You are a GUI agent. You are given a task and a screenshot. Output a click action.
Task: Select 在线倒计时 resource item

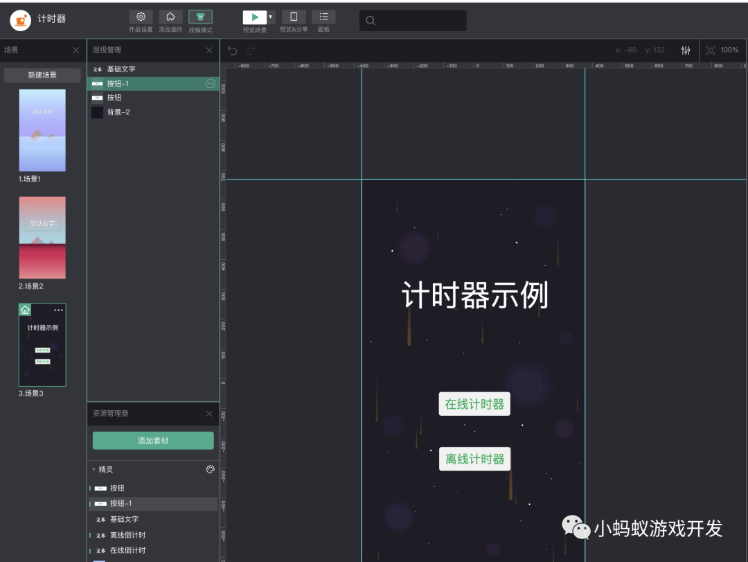[x=153, y=550]
